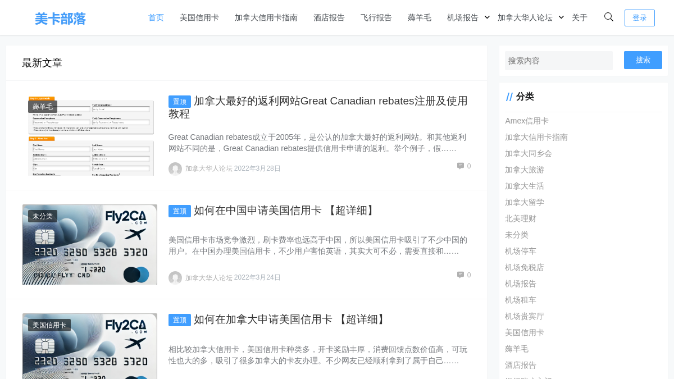Image resolution: width=674 pixels, height=379 pixels.
Task: Click 未分类 tag on second thumbnail
Action: click(x=43, y=216)
